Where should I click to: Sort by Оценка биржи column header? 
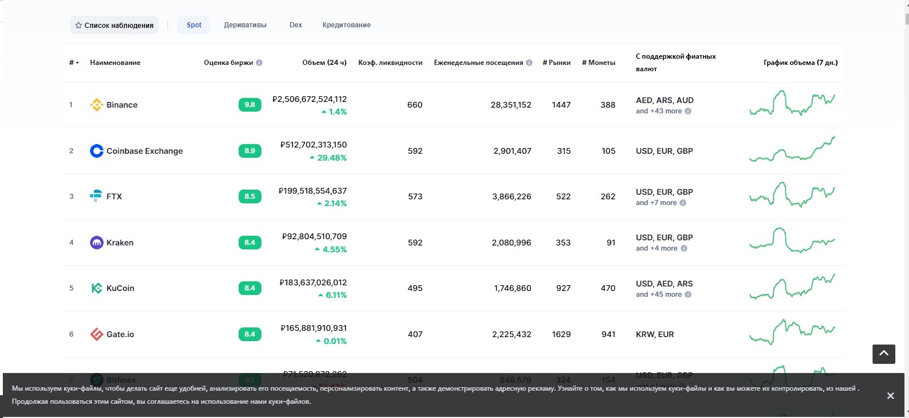click(228, 63)
